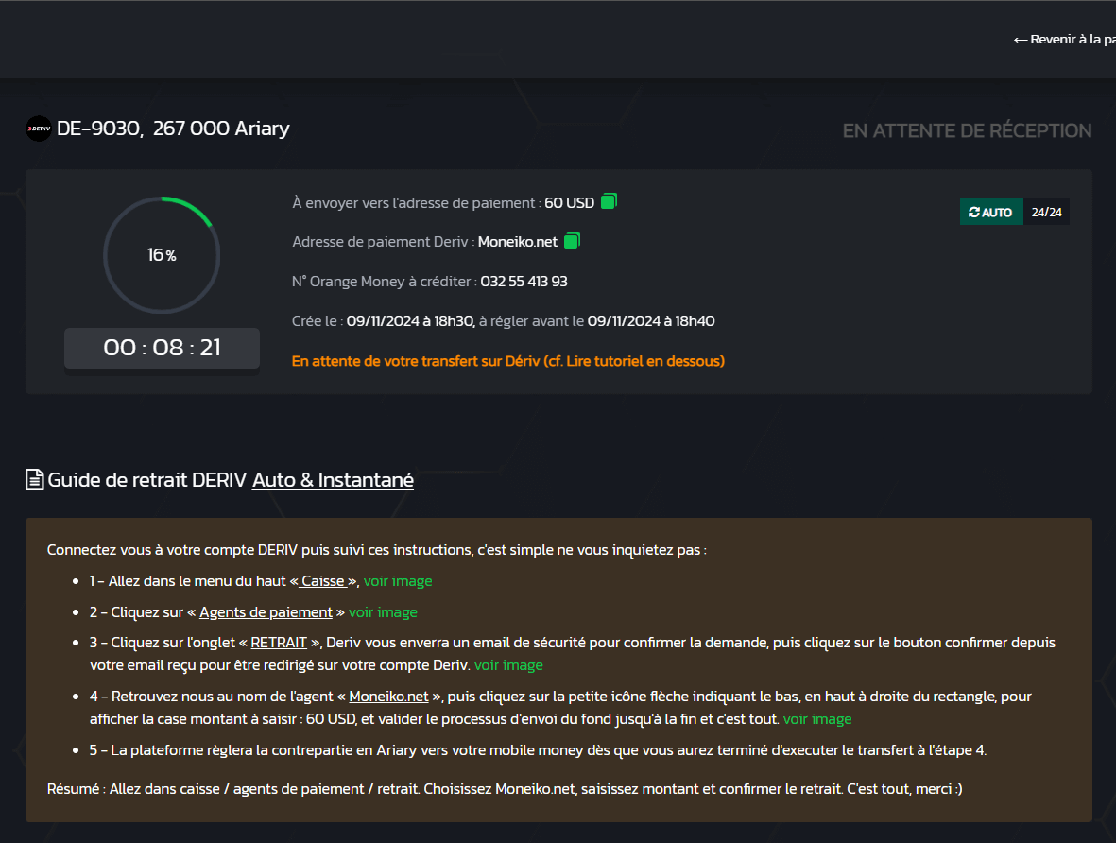
Task: Copy the Moneiko.net payment address
Action: click(572, 241)
